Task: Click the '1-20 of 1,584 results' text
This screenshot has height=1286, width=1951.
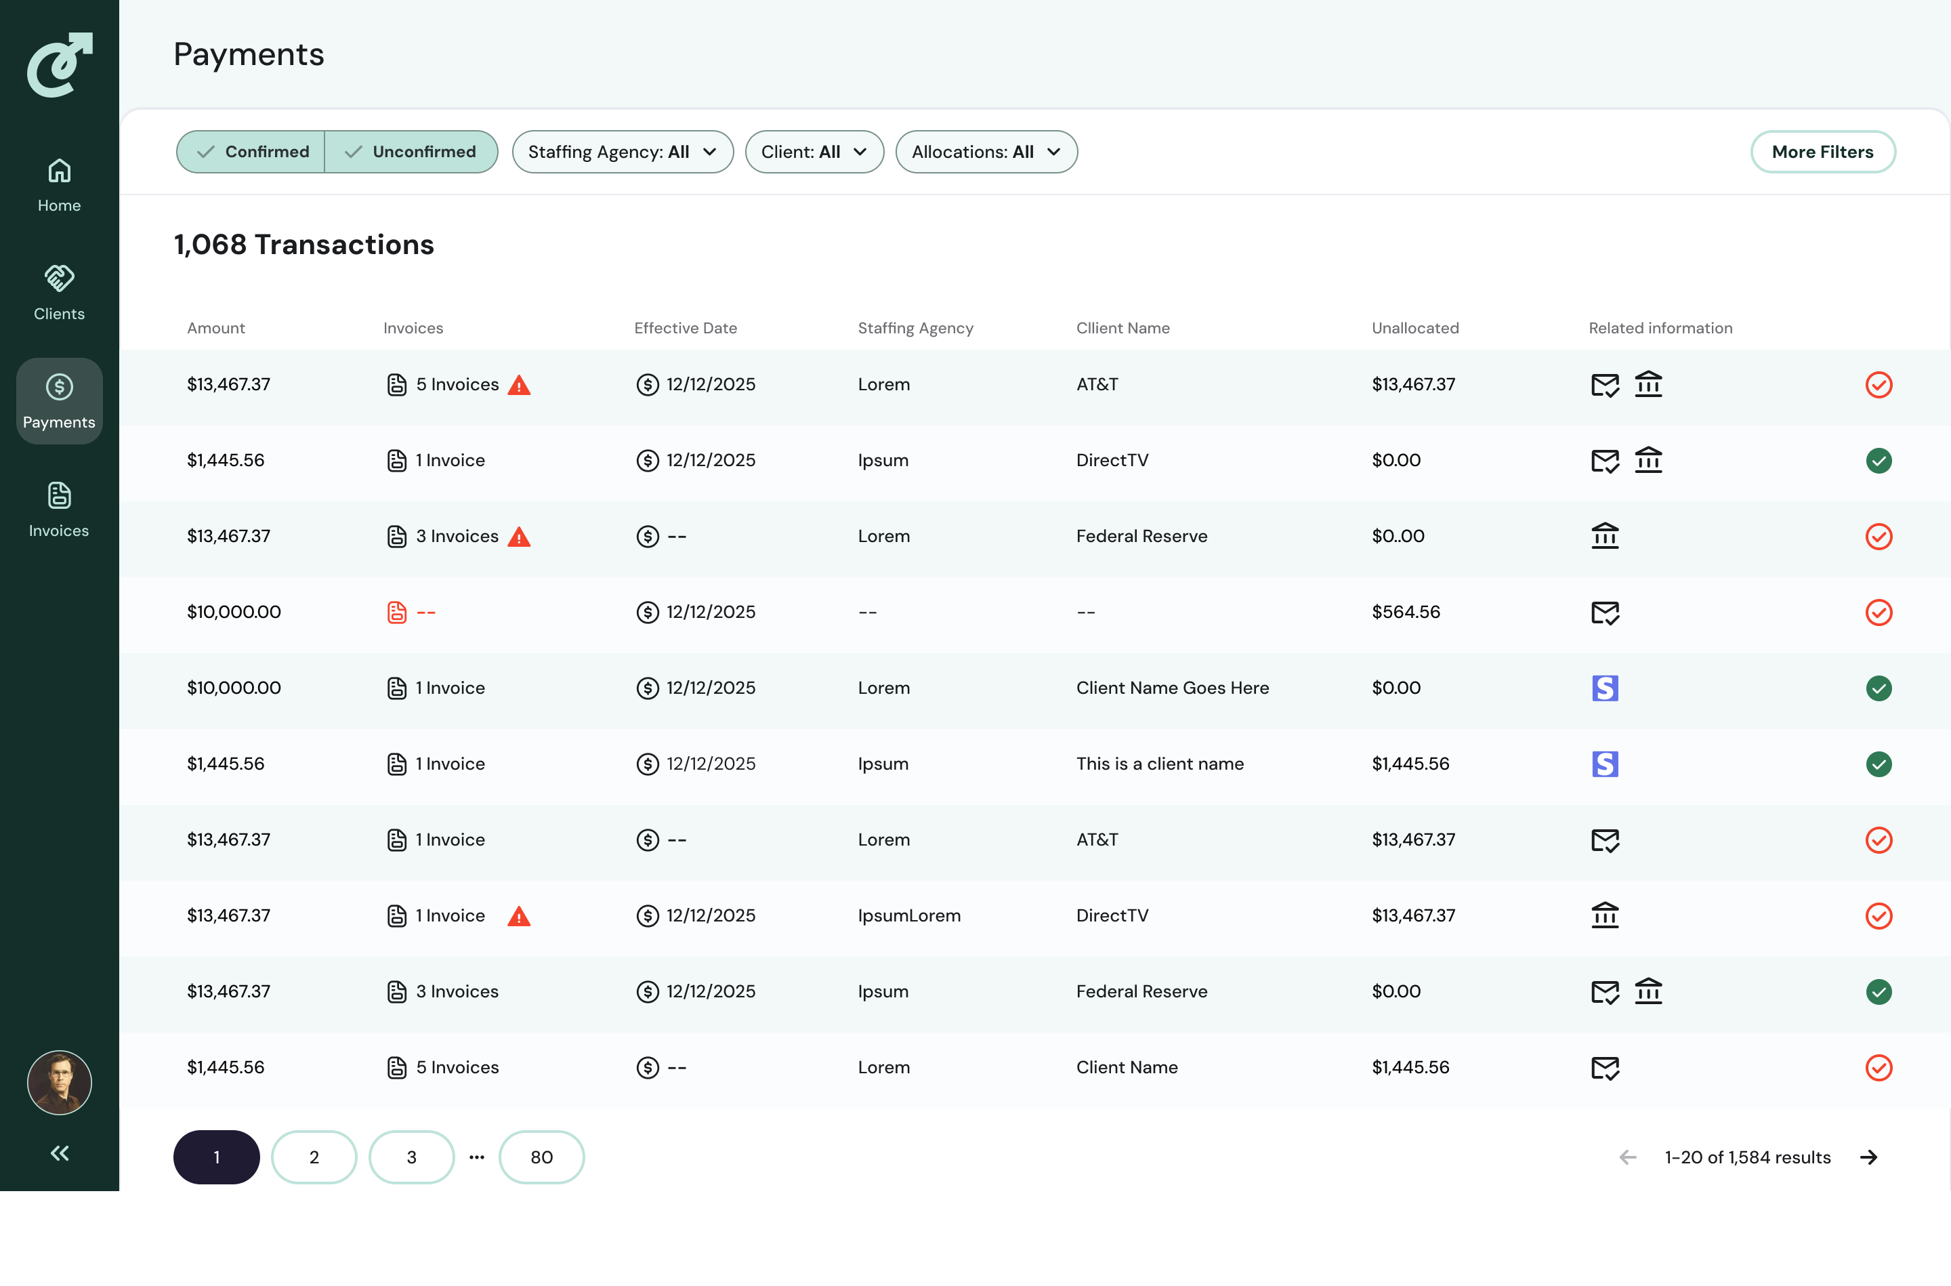Action: pyautogui.click(x=1748, y=1157)
